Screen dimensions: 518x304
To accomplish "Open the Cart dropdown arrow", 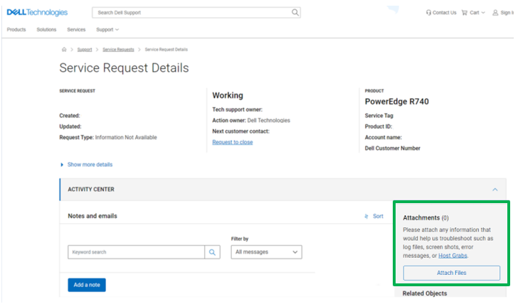I will pyautogui.click(x=483, y=13).
